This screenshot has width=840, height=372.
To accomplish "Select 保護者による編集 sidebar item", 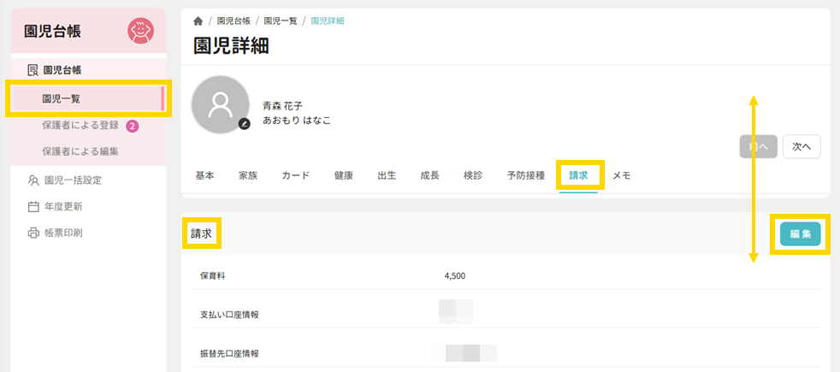I will click(x=80, y=151).
